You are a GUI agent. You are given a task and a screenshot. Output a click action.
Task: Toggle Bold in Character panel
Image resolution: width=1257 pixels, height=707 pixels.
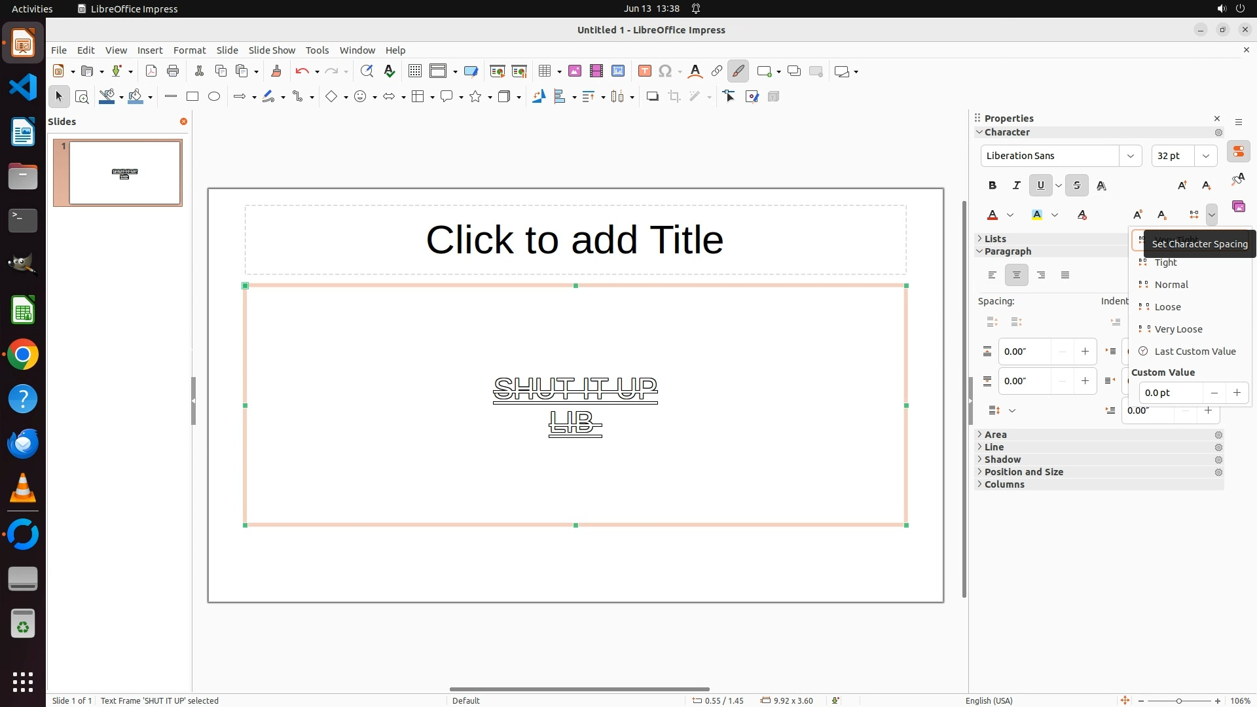point(993,186)
